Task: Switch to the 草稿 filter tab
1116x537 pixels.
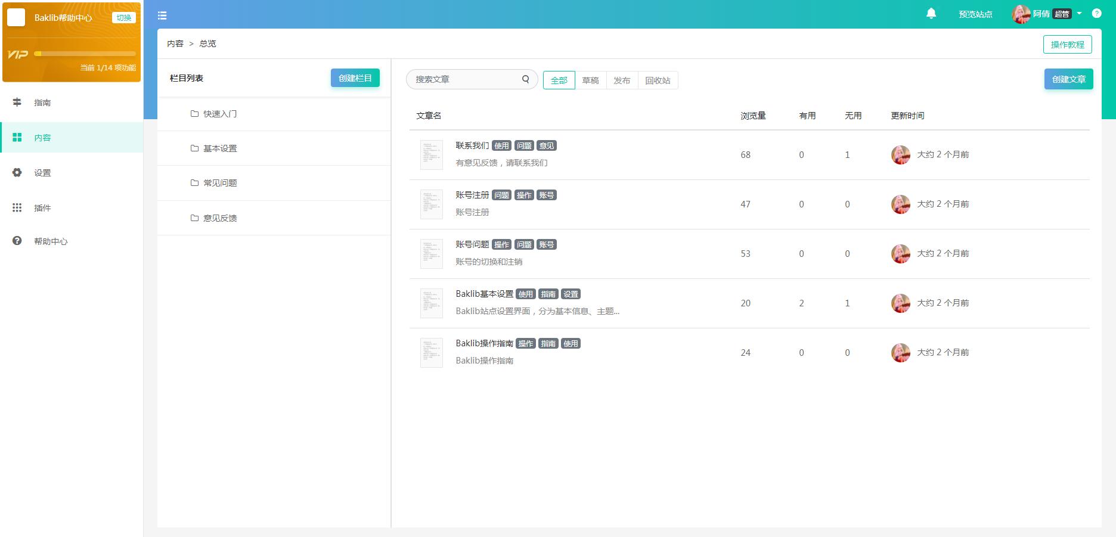Action: tap(590, 80)
